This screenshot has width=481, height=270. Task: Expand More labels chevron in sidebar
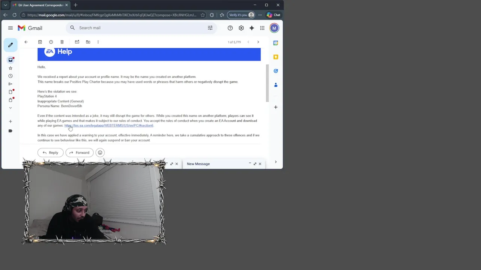(11, 108)
